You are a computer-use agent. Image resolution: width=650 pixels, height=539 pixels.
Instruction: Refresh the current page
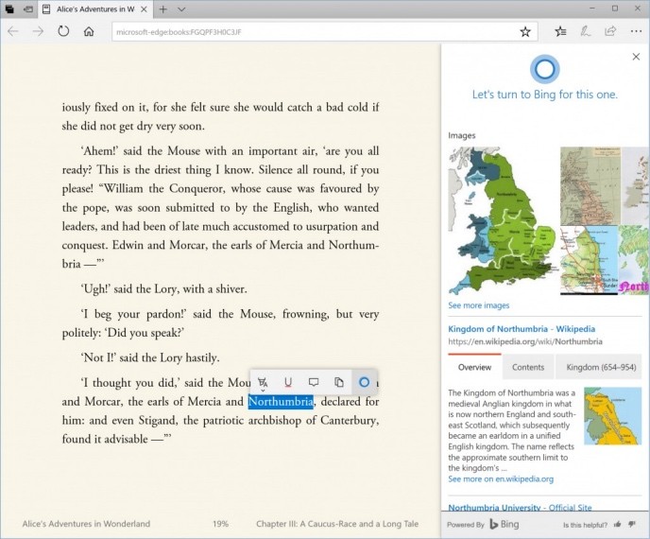click(63, 31)
